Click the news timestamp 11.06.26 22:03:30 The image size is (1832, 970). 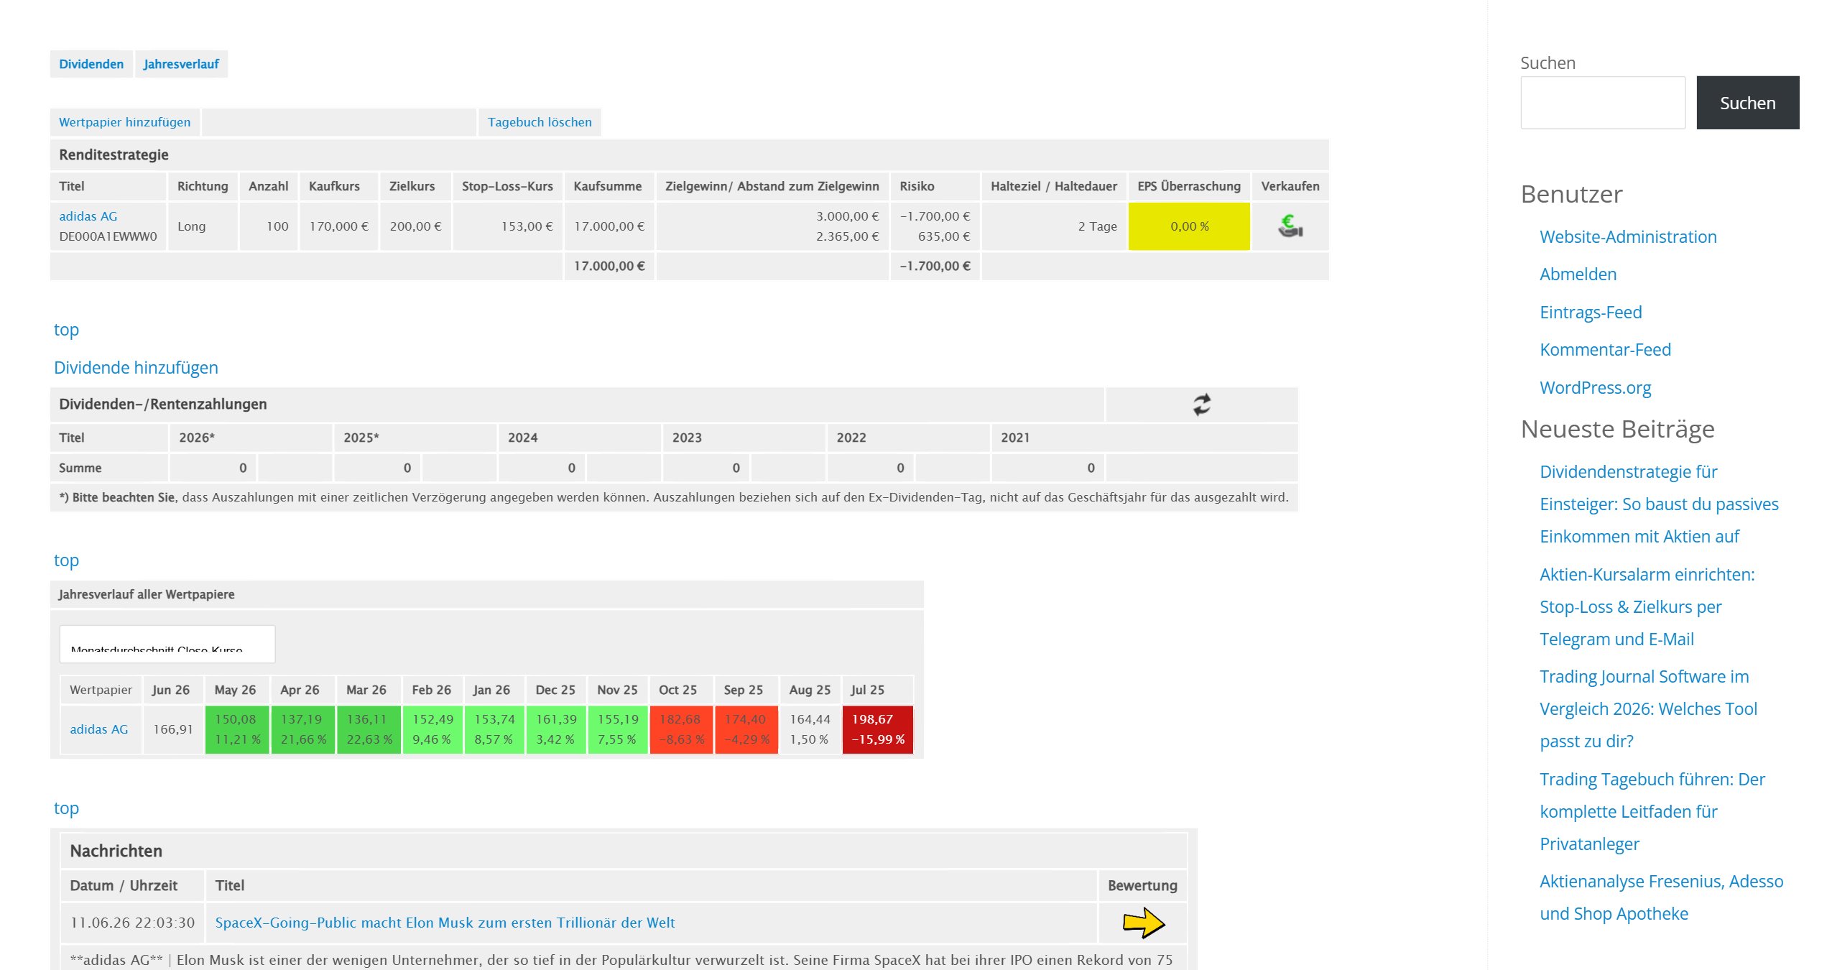click(x=132, y=923)
